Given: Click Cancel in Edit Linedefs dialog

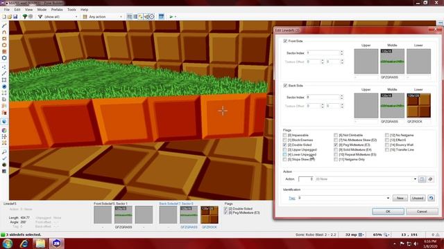Looking at the screenshot, I should tap(422, 212).
